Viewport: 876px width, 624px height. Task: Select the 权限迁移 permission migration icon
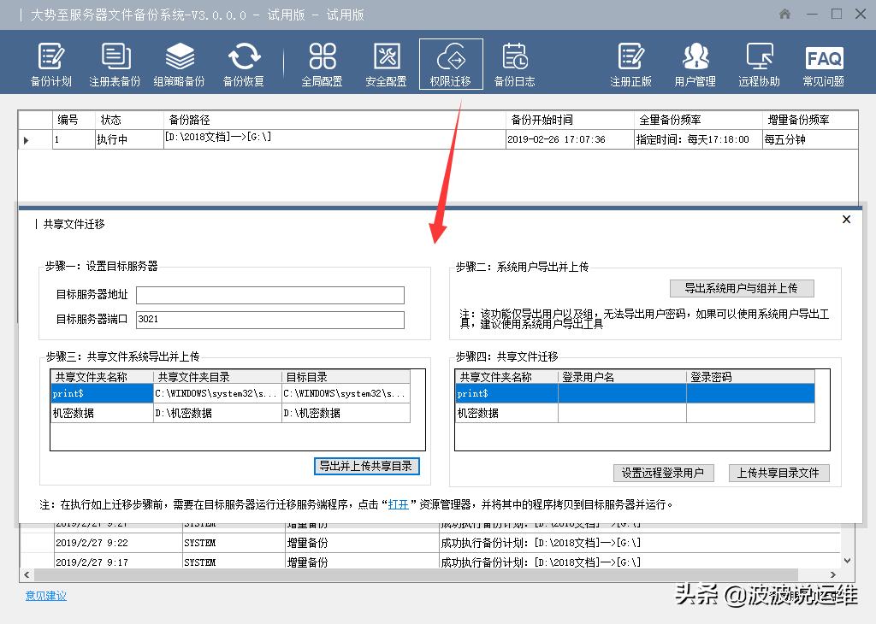click(451, 62)
